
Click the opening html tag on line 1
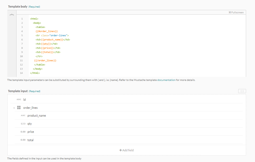(35, 19)
